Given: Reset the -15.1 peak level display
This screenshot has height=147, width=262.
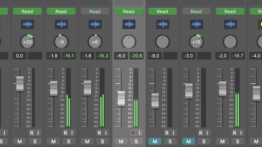Looking at the screenshot, I should (x=69, y=56).
